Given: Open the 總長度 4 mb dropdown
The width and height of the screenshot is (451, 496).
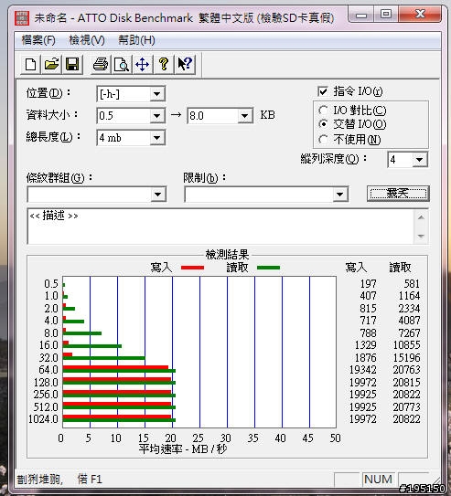Looking at the screenshot, I should 156,138.
